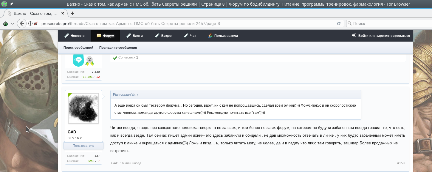Open the Пользователь dropdown under GAD
Image resolution: width=432 pixels, height=172 pixels.
coord(83,146)
